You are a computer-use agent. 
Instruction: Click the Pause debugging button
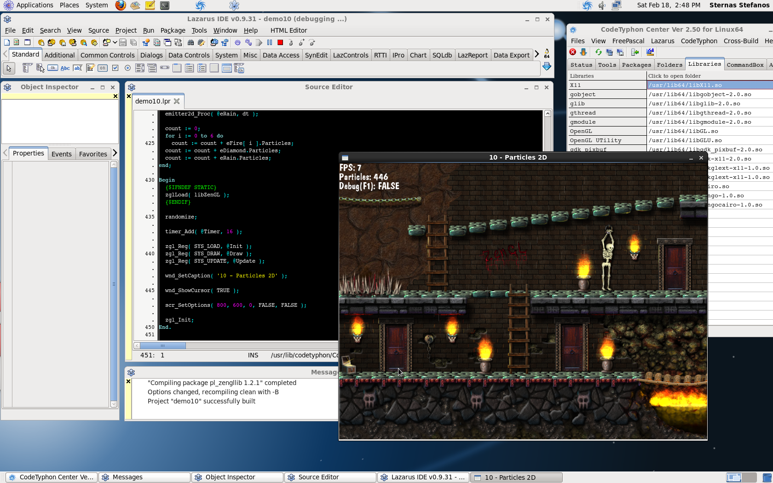coord(270,42)
